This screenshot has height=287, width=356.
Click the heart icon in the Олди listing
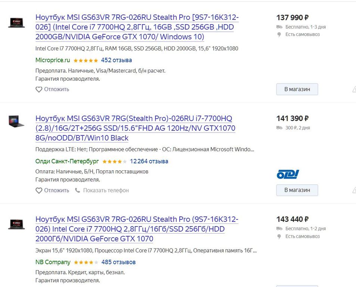(39, 191)
